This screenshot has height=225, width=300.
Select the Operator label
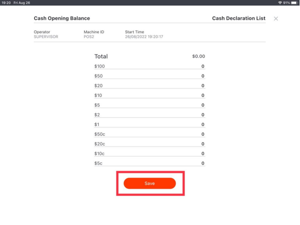(x=42, y=32)
